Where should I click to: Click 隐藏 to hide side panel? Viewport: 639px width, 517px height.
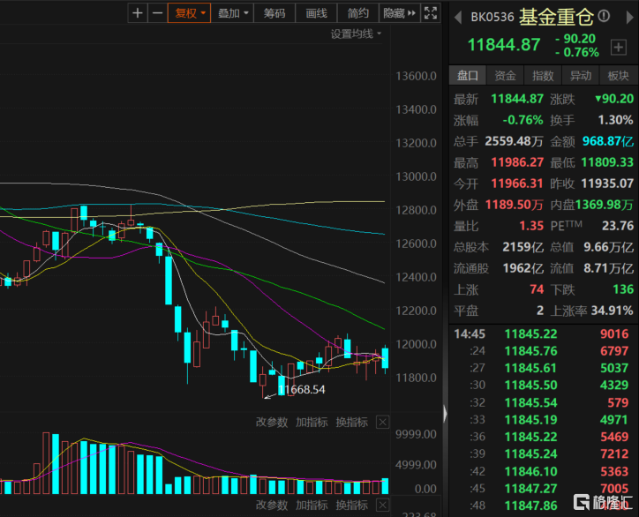click(x=399, y=13)
